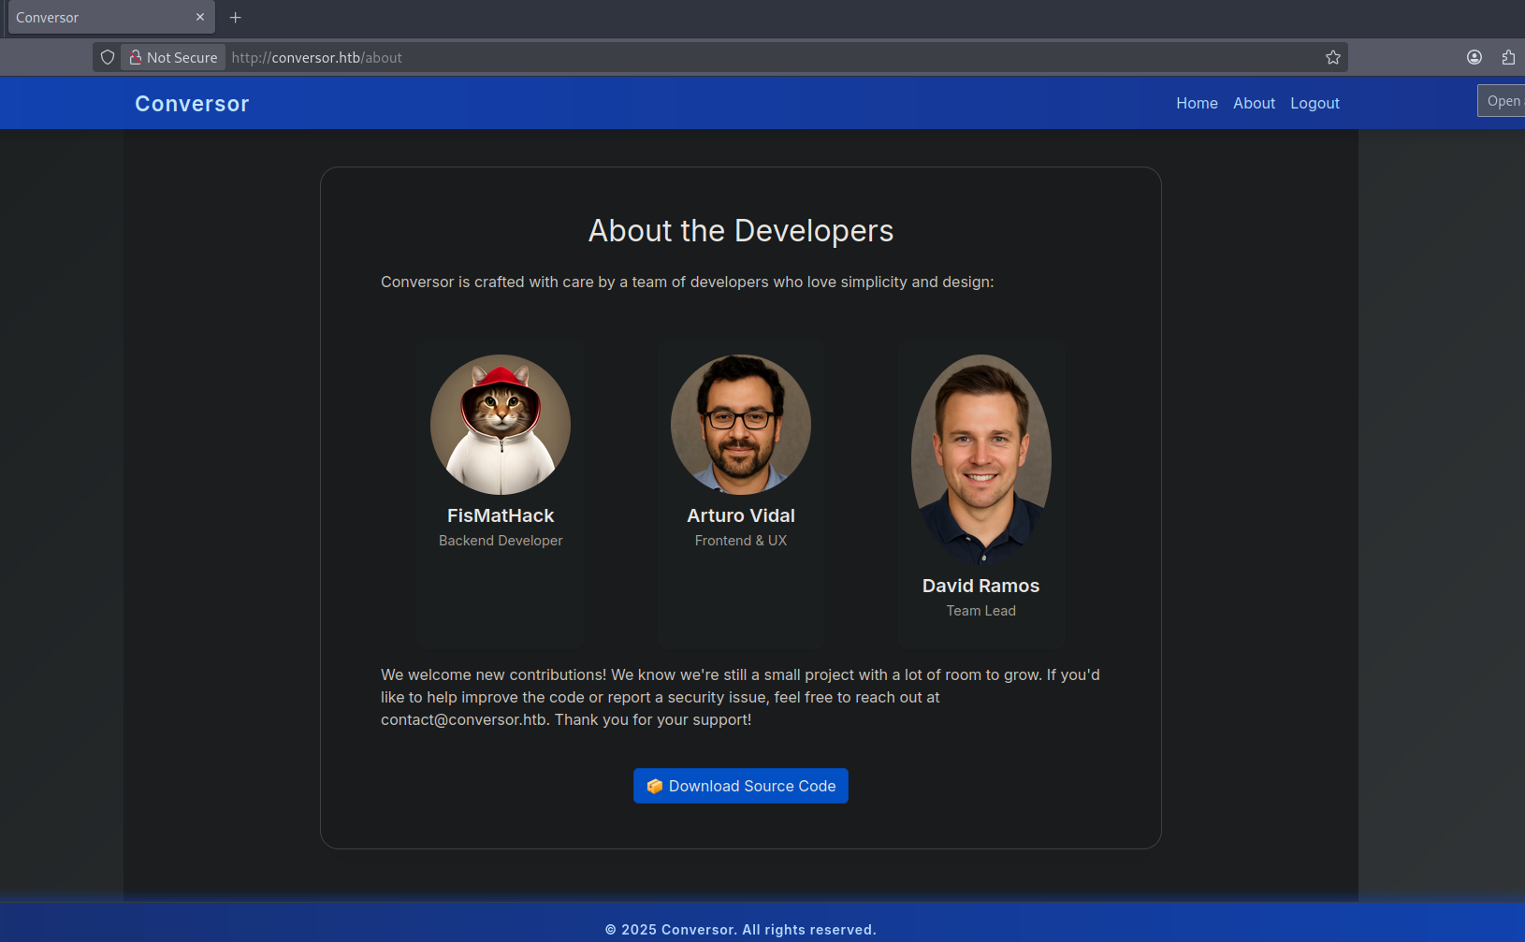
Task: Click the David Ramos name heading
Action: pyautogui.click(x=980, y=586)
